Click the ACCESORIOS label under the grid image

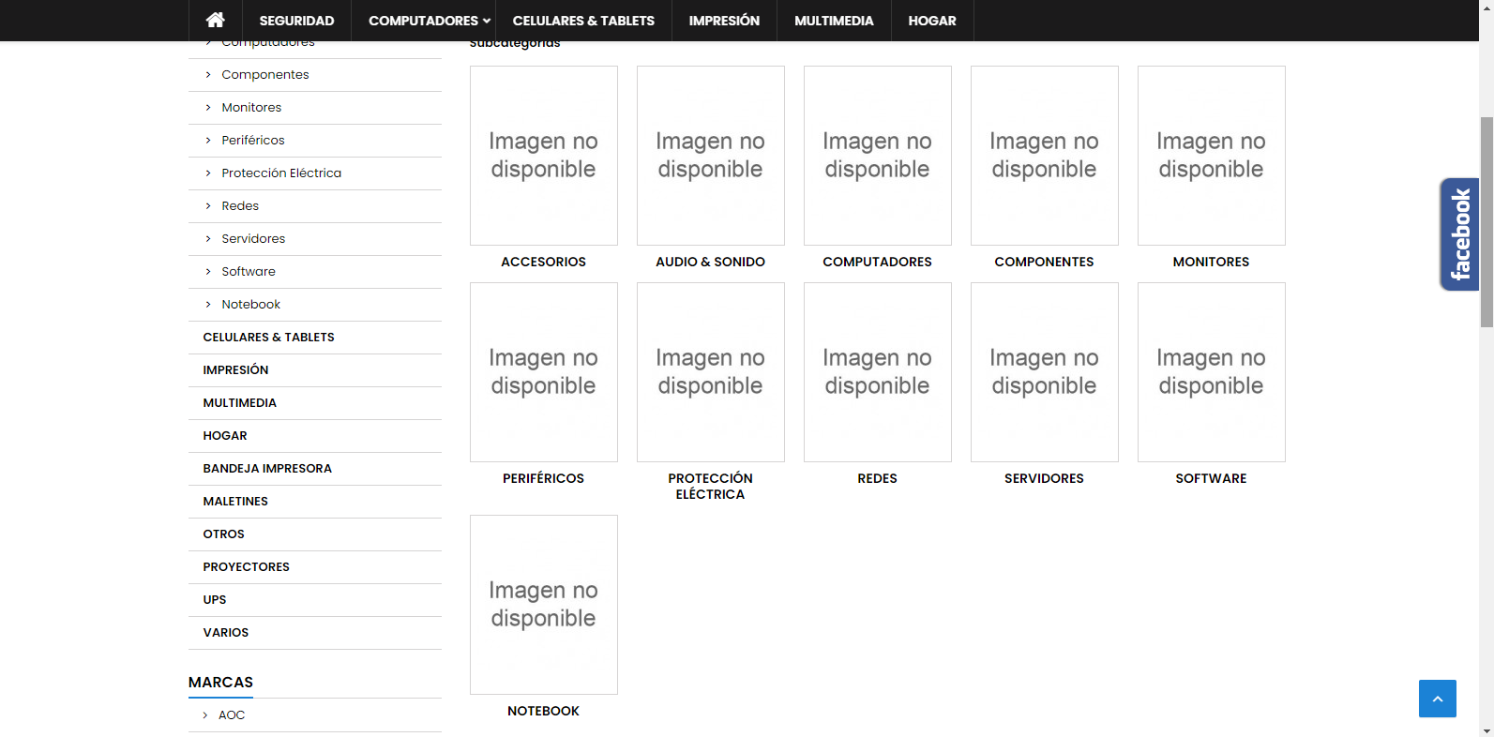coord(544,263)
